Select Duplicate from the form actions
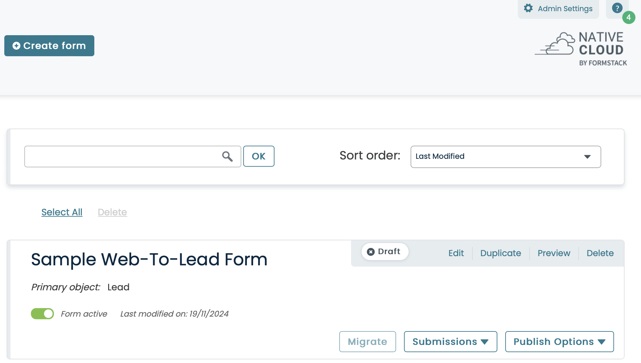The image size is (641, 363). pyautogui.click(x=500, y=253)
